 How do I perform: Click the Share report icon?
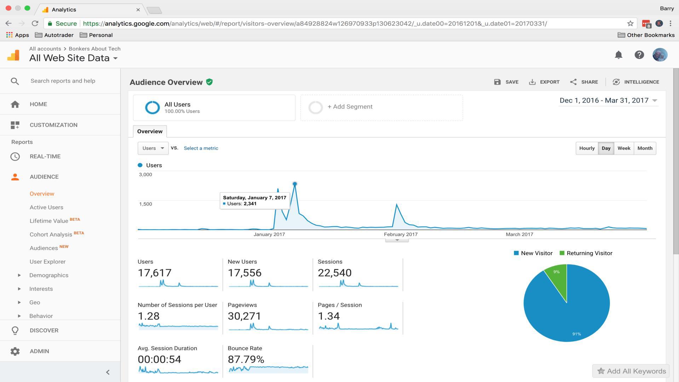click(x=573, y=82)
